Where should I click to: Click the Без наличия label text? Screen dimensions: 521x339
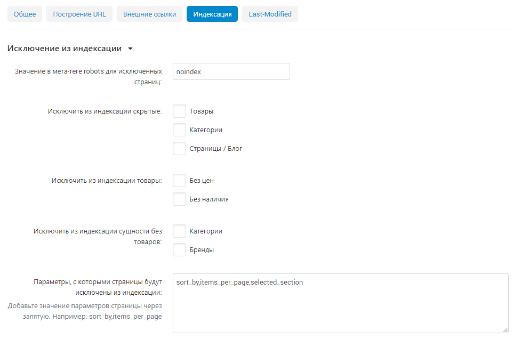tap(209, 199)
